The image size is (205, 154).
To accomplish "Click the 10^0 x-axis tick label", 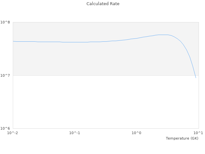I will [x=137, y=133].
